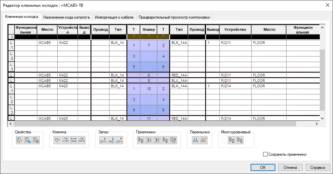Screen dimensions: 333x174
Task: Confirm with the OK button
Action: (263, 168)
